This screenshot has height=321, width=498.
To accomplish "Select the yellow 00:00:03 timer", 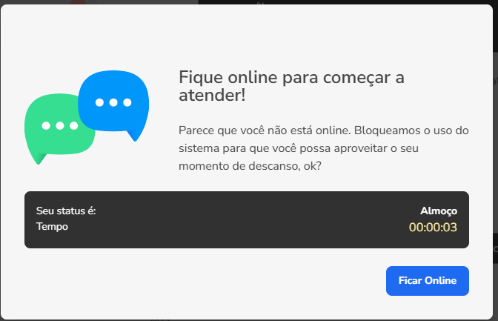I will coord(433,228).
